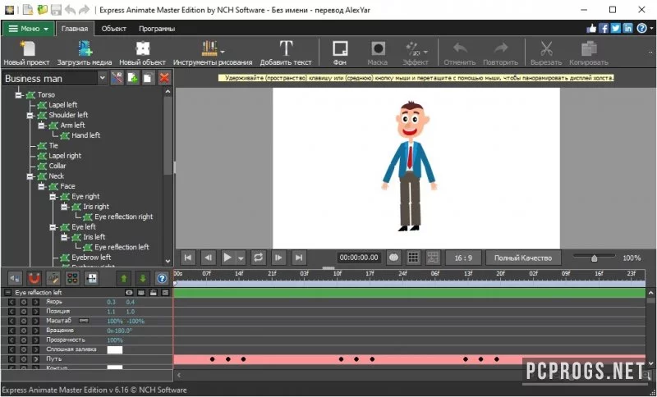Image resolution: width=657 pixels, height=397 pixels.
Task: Click the red X delete composition icon
Action: click(x=164, y=78)
